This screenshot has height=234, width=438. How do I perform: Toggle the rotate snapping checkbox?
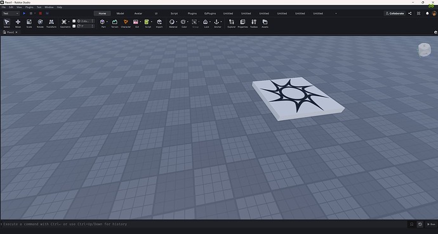tap(74, 26)
